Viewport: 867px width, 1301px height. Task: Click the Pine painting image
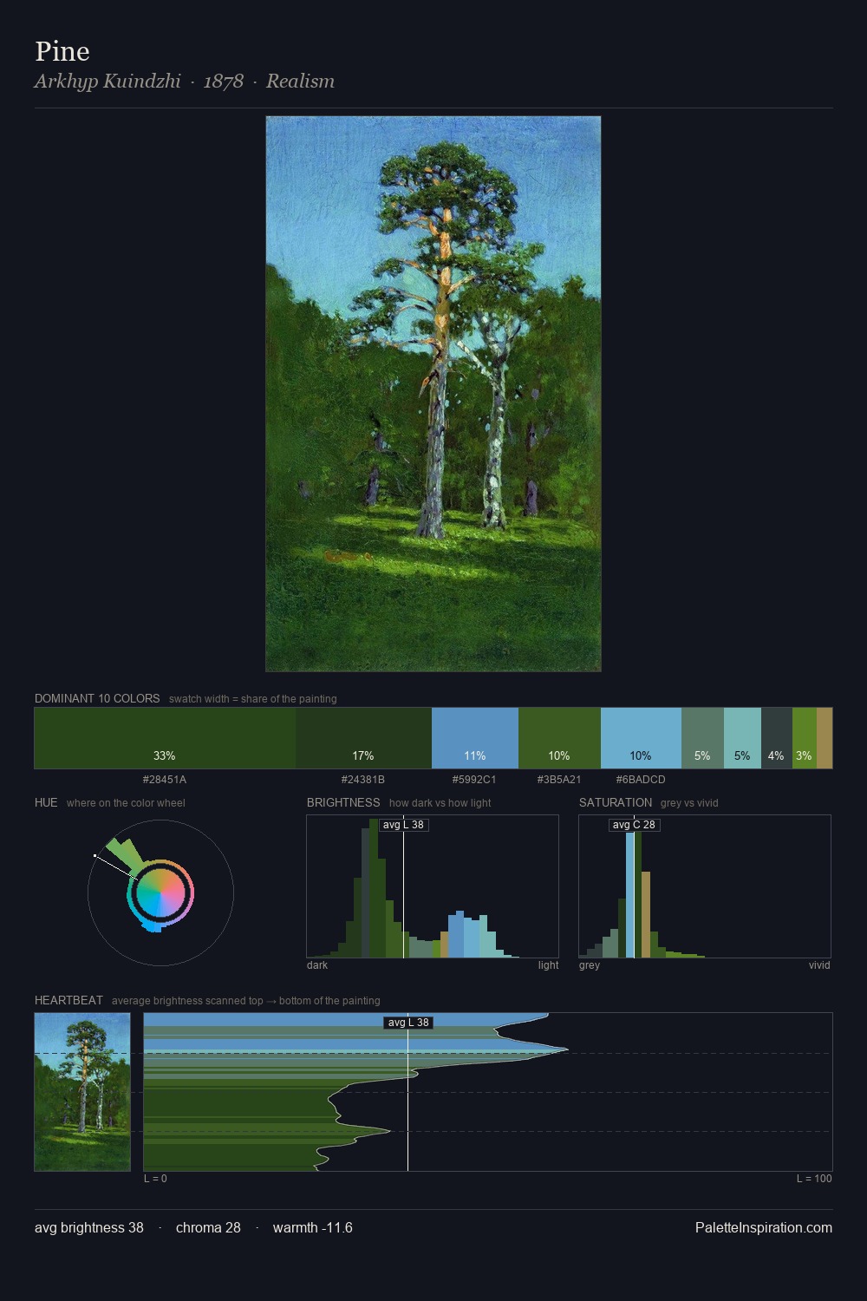433,394
